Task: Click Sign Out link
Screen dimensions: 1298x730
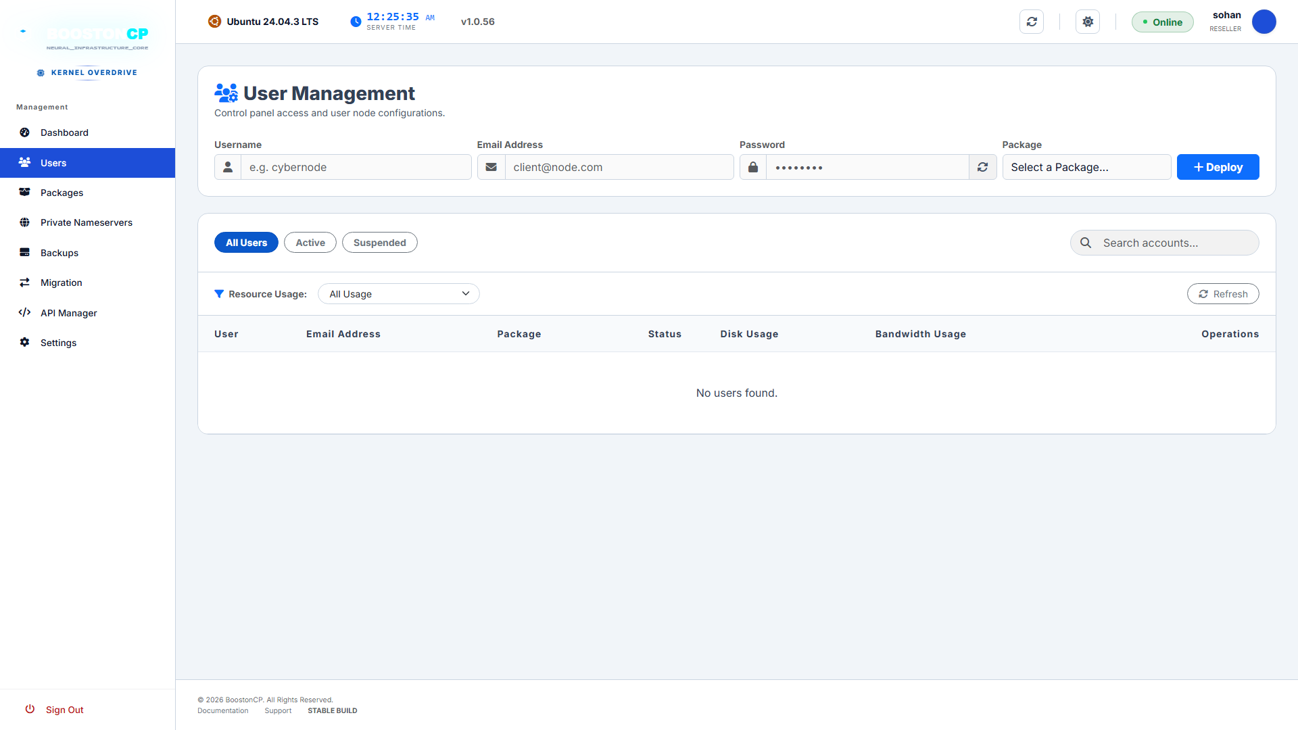Action: coord(65,710)
